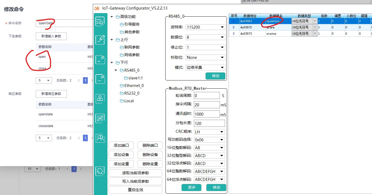Open the 32位浮点解码 dropdown
Screen dimensions: 372x195
[209, 164]
